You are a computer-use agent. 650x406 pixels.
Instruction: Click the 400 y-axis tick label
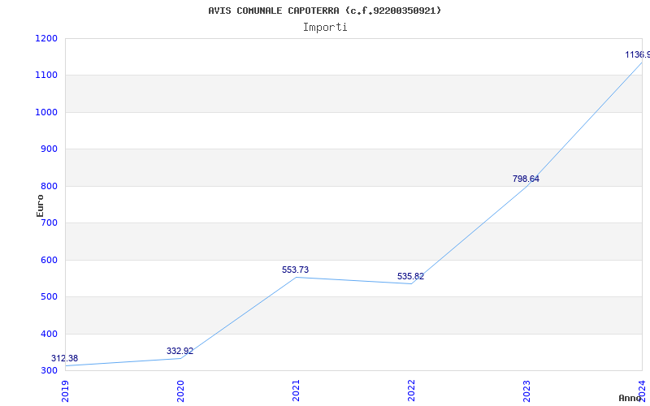click(x=49, y=334)
